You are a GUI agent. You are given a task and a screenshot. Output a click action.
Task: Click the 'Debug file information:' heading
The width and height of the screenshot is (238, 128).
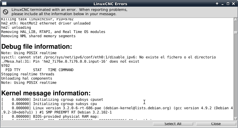pos(36,47)
